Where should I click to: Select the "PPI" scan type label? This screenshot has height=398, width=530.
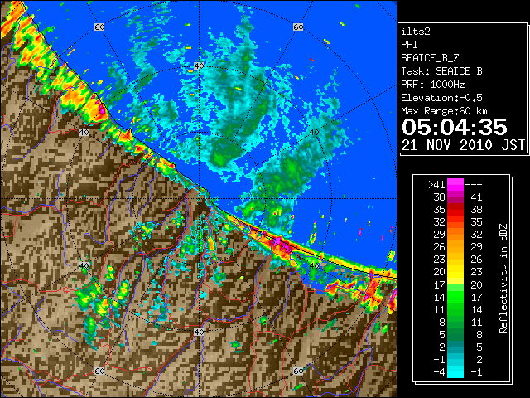click(x=409, y=45)
